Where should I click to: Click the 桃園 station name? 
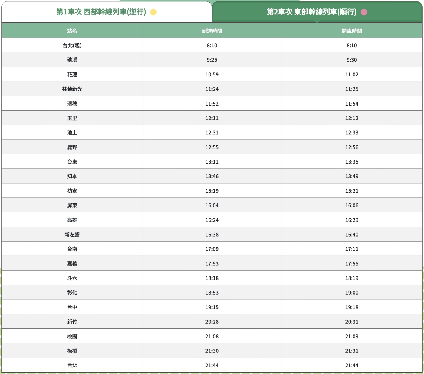pos(72,336)
